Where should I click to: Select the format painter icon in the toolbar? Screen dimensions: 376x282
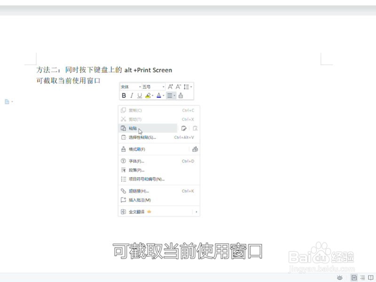(x=181, y=95)
